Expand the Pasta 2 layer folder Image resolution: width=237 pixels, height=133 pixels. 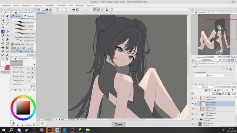(x=198, y=119)
